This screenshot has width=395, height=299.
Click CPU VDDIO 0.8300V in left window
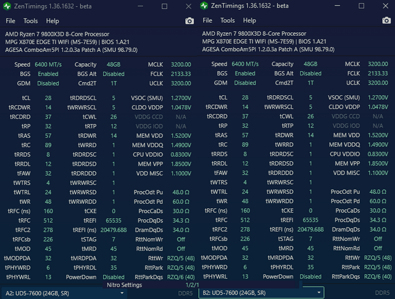pos(181,154)
